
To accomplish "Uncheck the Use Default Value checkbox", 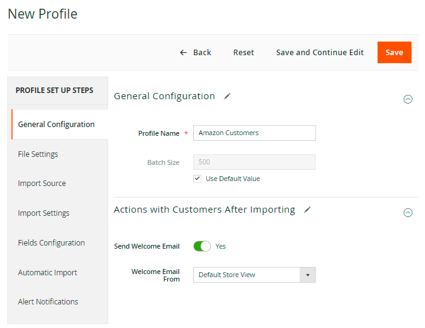I will pos(198,179).
